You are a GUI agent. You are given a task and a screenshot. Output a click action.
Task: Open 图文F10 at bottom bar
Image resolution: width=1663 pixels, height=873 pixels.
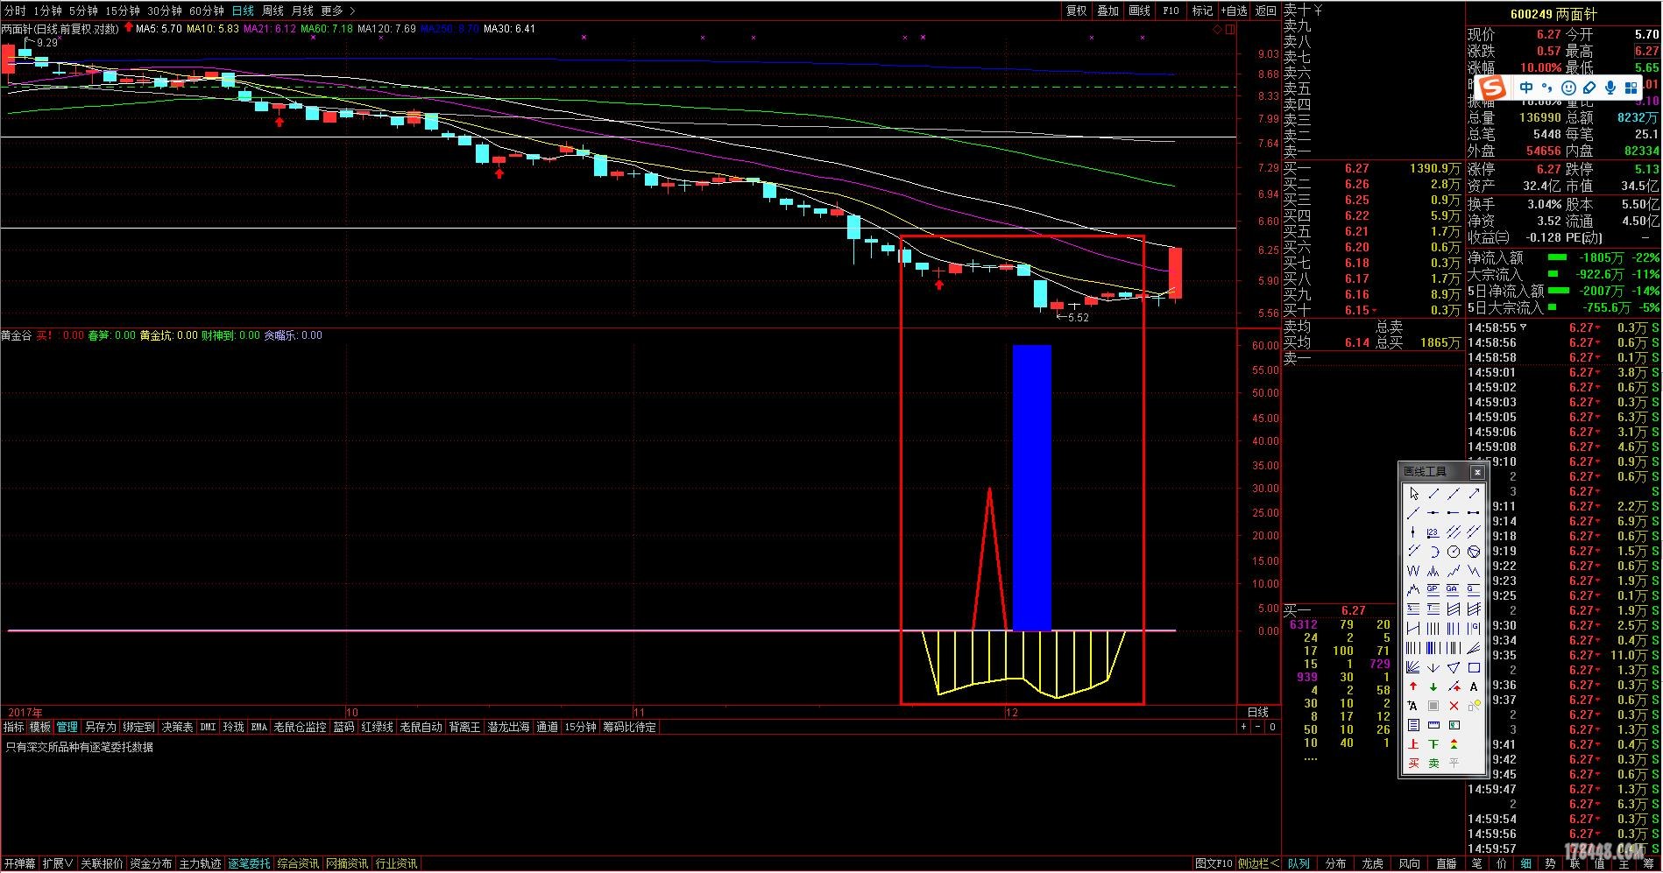[x=1214, y=863]
